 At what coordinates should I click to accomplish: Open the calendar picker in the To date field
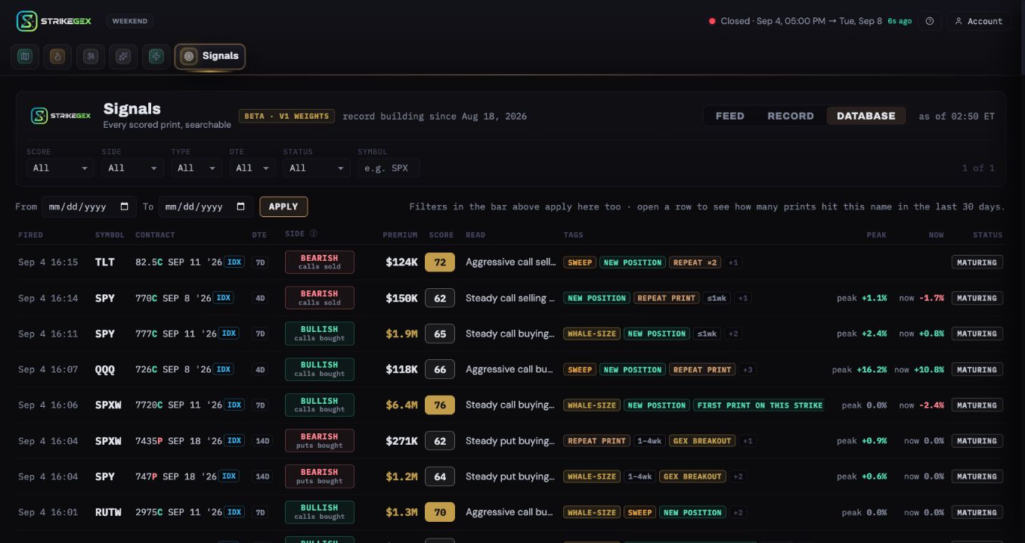tap(241, 206)
